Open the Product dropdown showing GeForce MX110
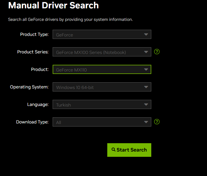Image resolution: width=207 pixels, height=176 pixels. [x=102, y=70]
